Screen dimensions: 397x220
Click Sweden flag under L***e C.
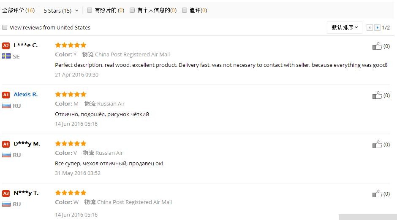tap(6, 56)
